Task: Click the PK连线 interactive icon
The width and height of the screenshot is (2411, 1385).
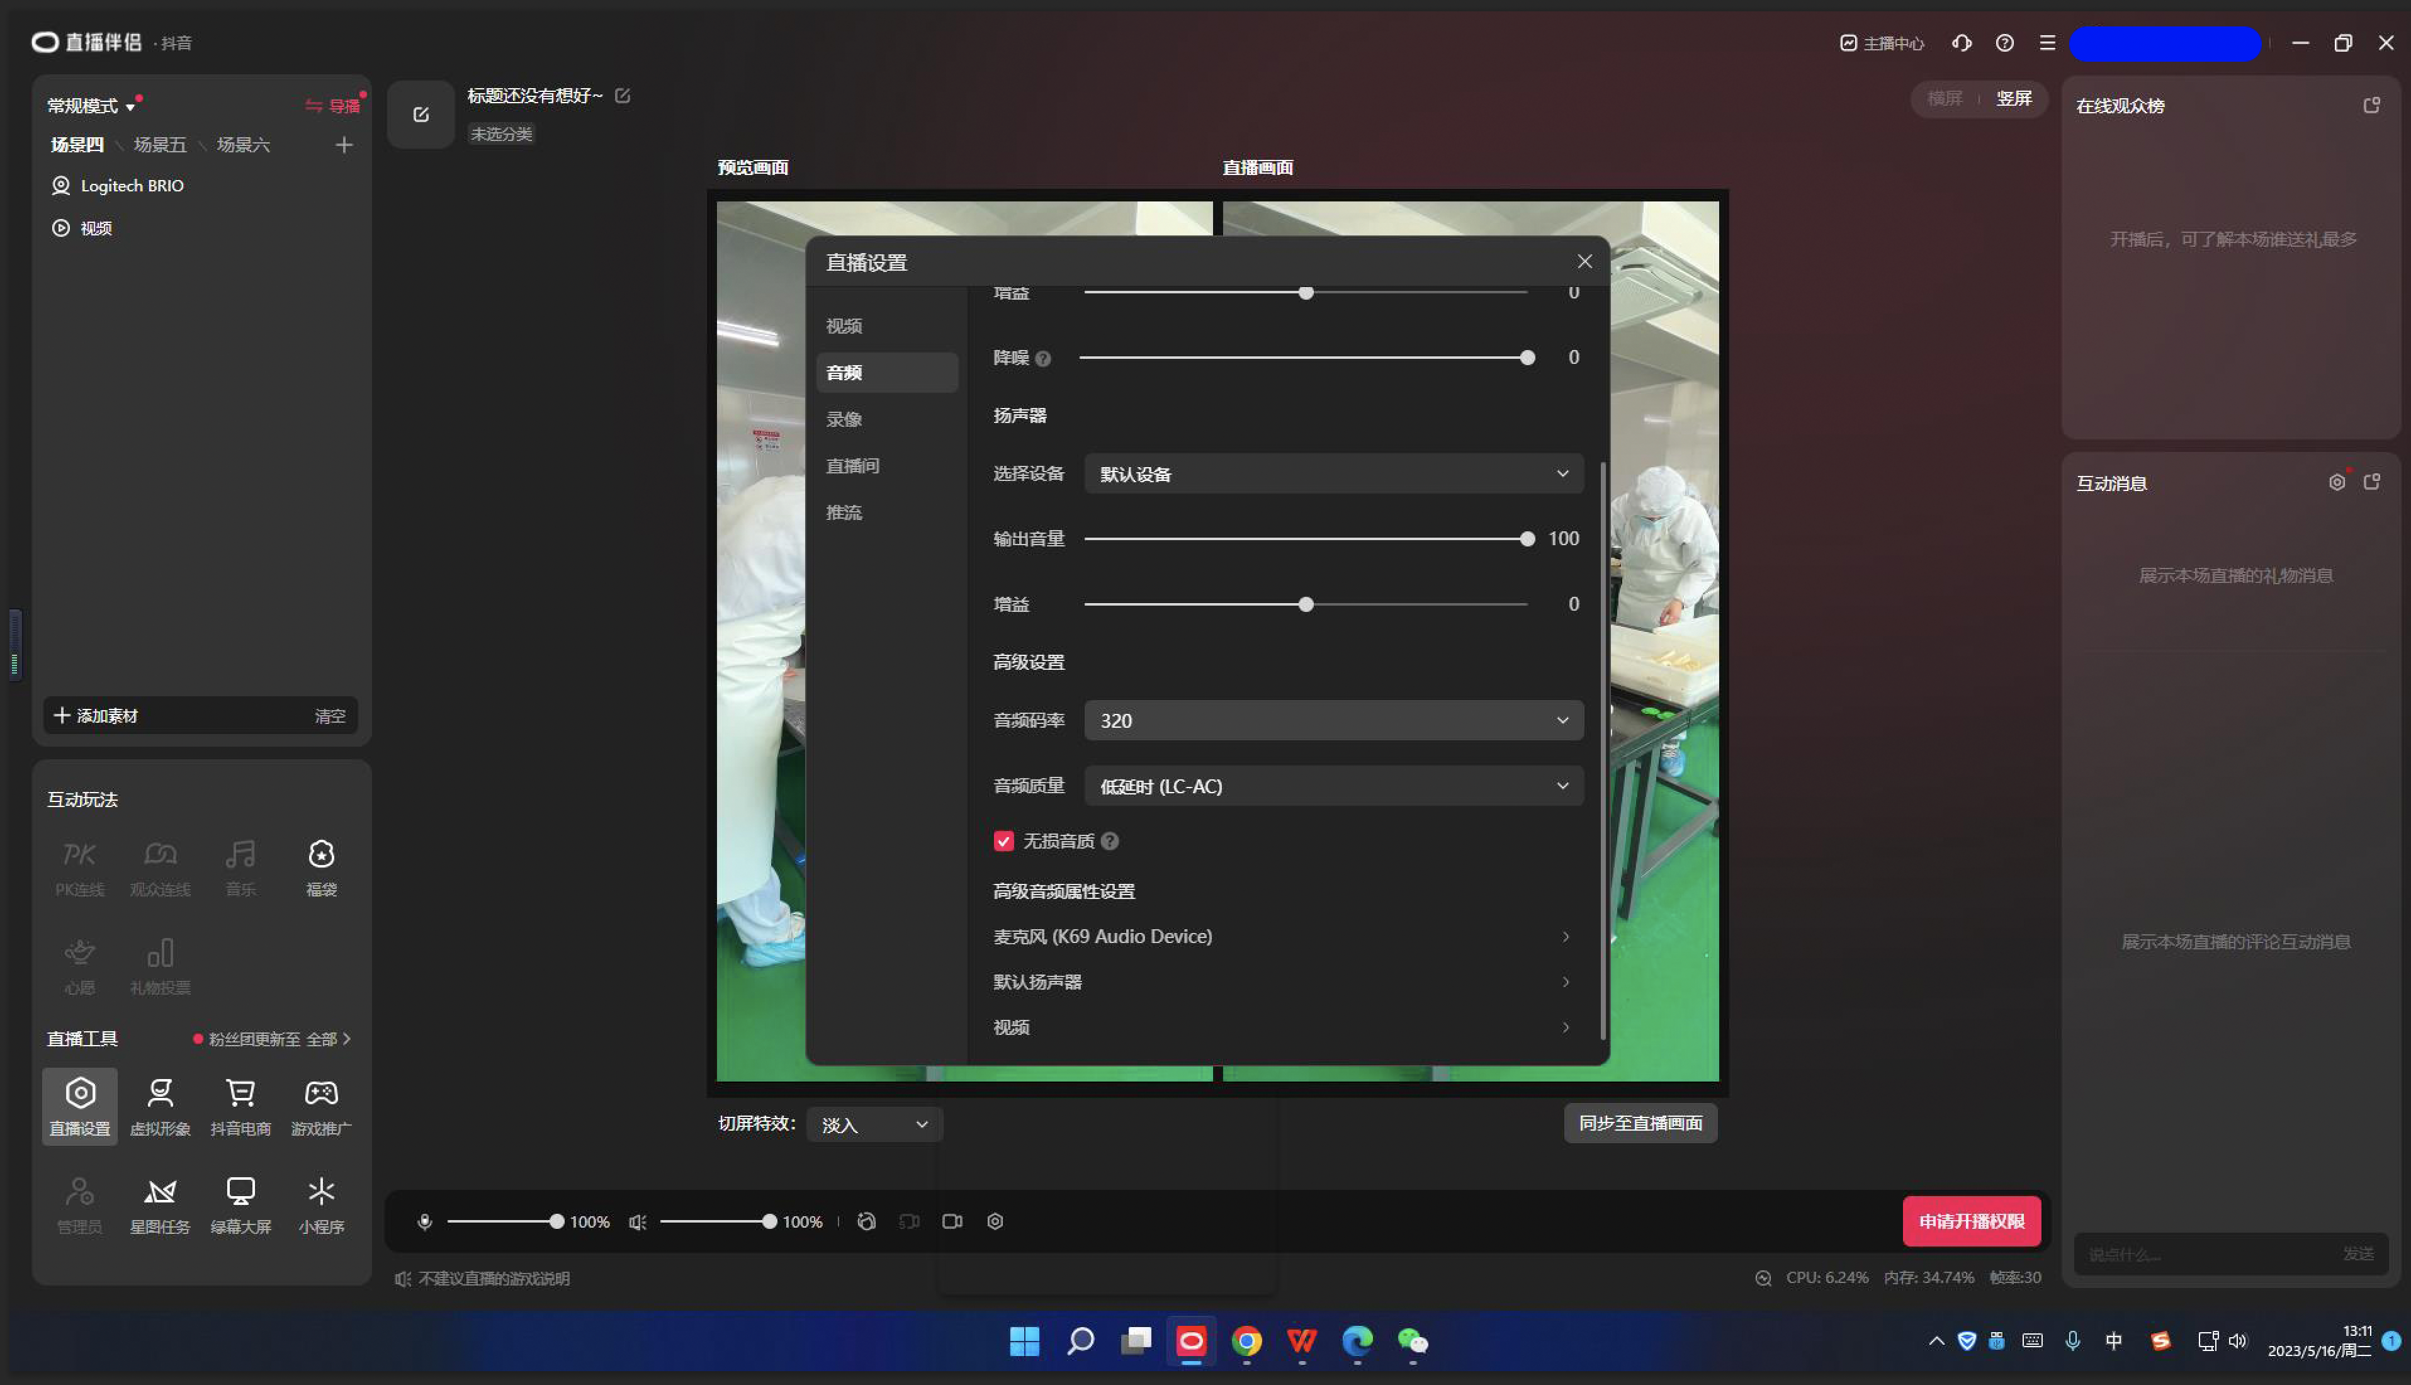Action: [x=79, y=865]
